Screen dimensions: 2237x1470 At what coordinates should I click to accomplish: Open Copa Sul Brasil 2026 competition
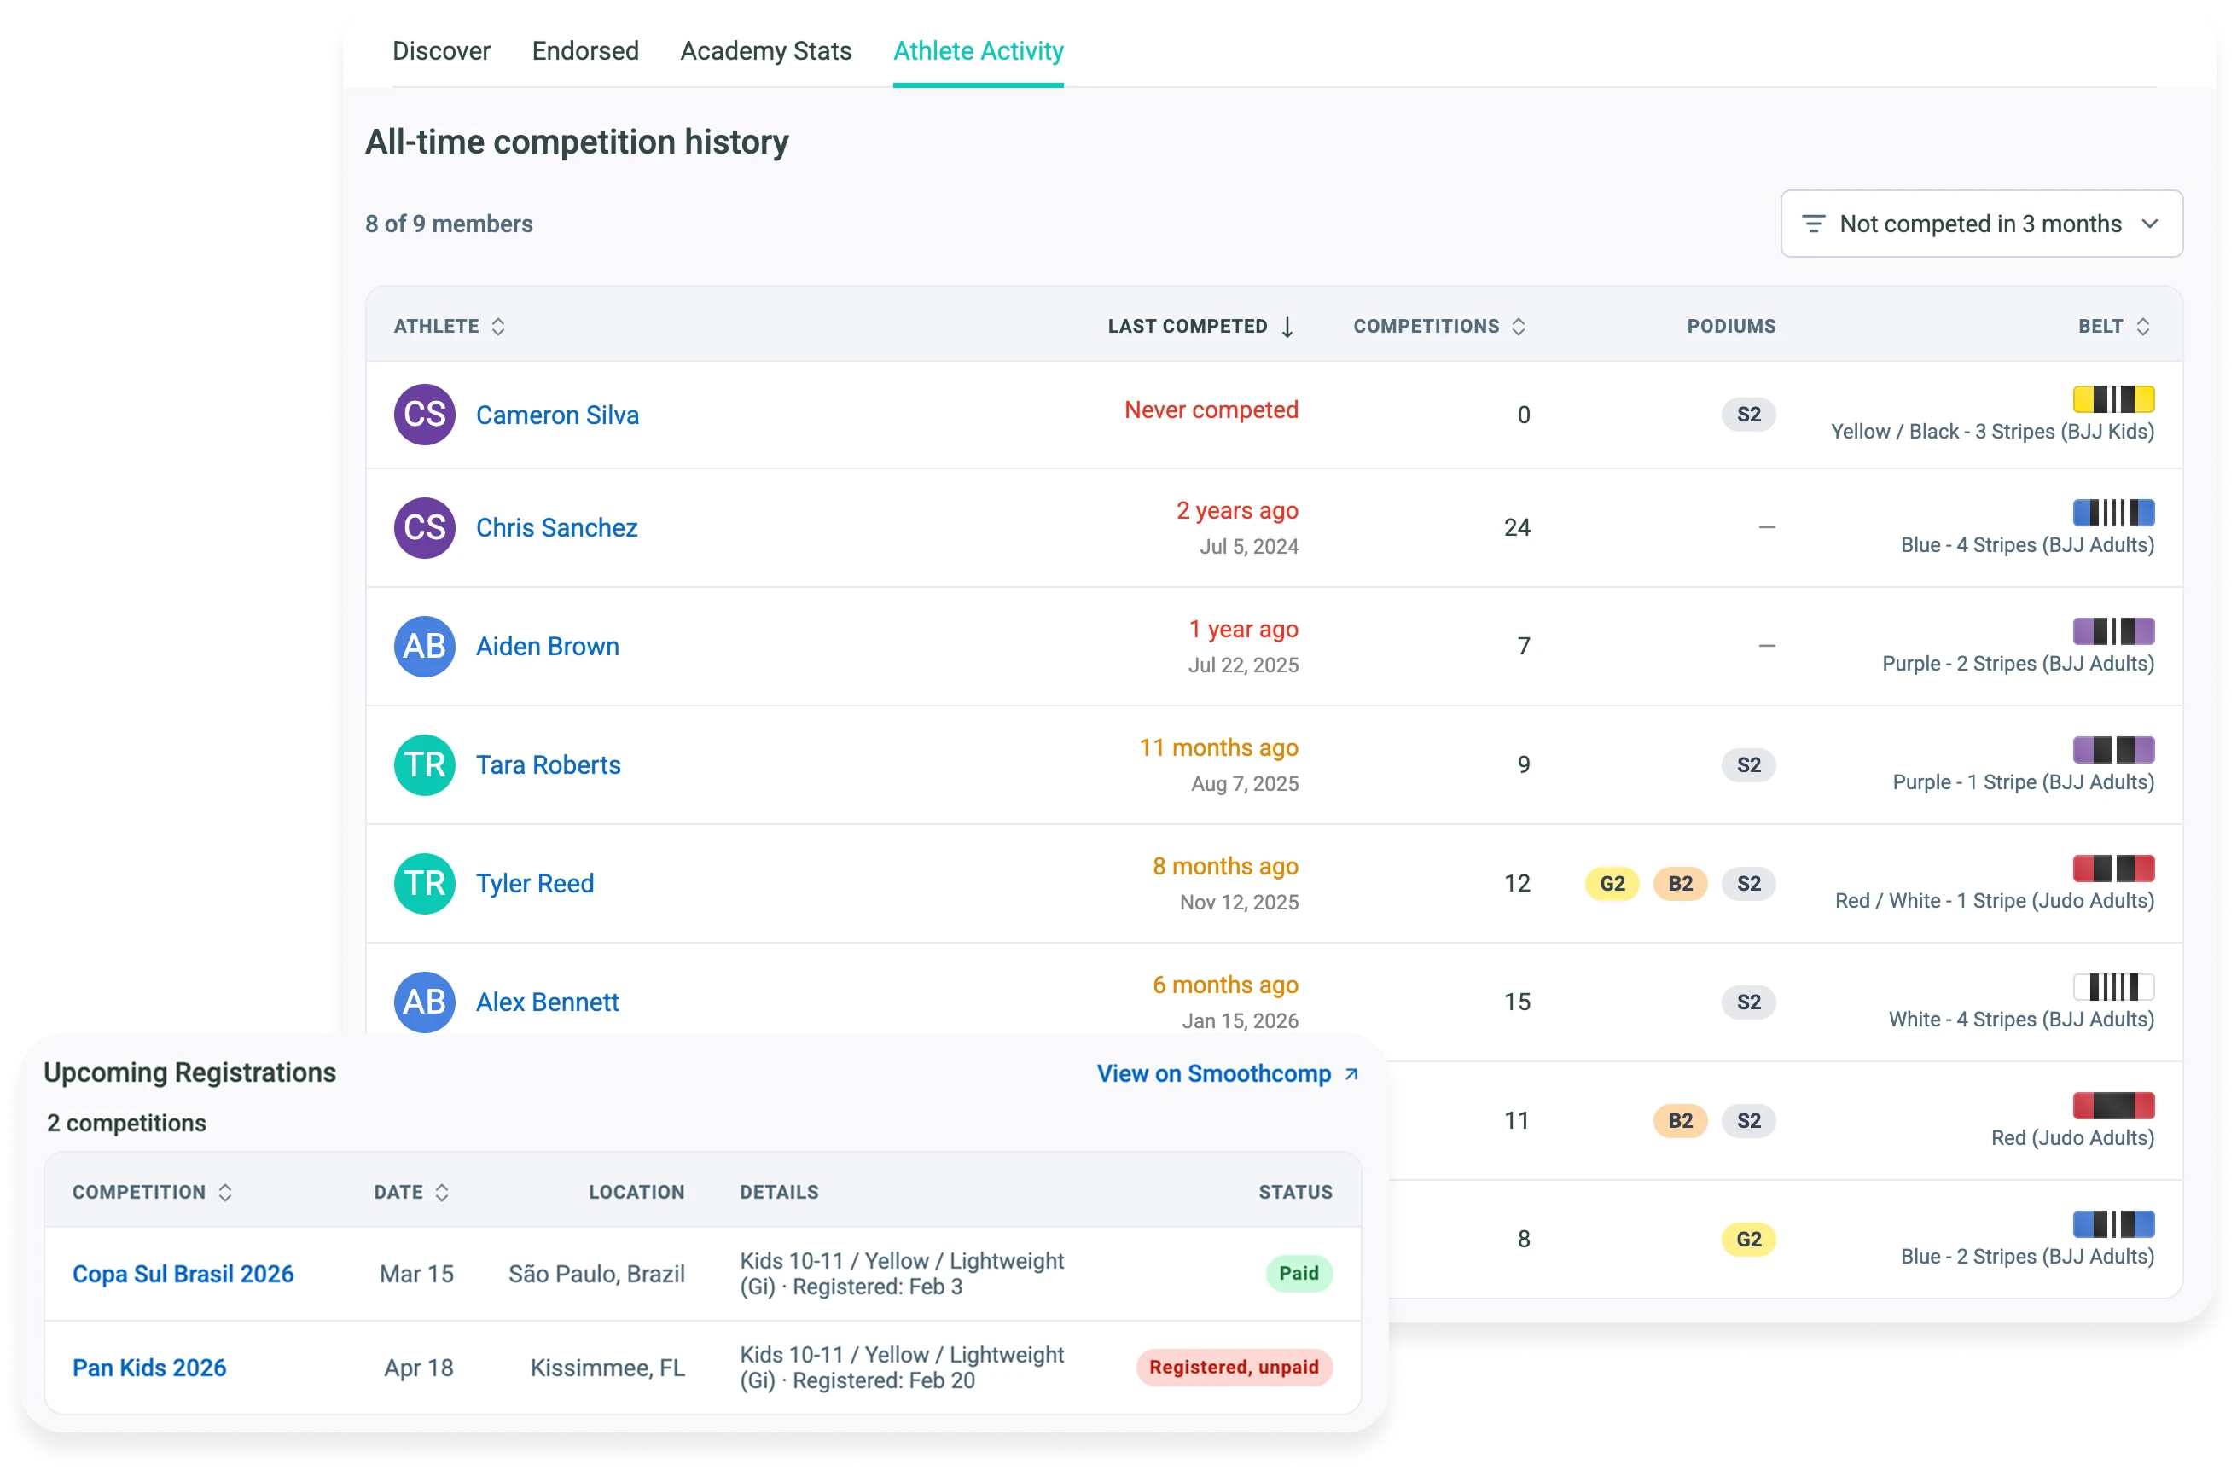183,1273
